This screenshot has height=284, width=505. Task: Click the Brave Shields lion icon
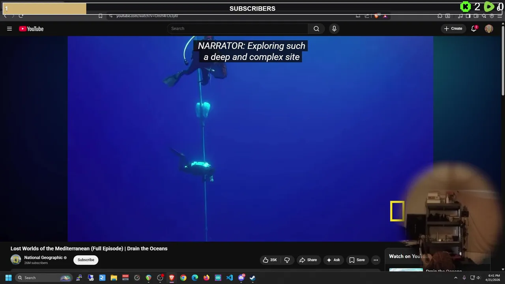click(x=376, y=16)
